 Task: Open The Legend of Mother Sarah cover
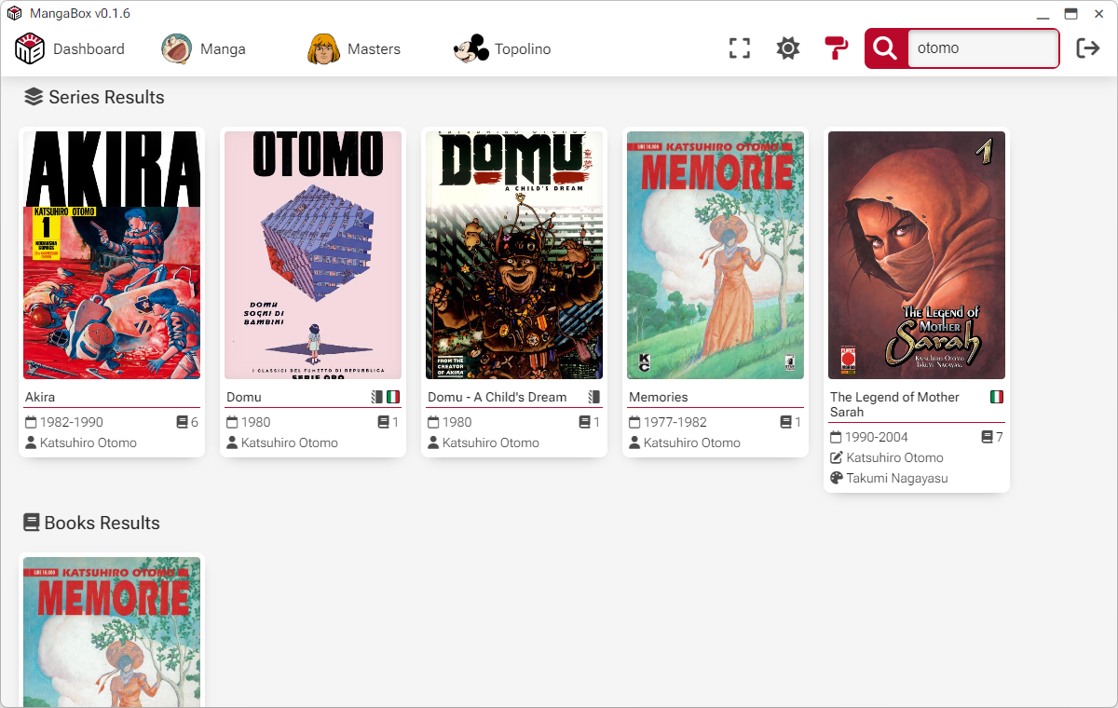(917, 255)
